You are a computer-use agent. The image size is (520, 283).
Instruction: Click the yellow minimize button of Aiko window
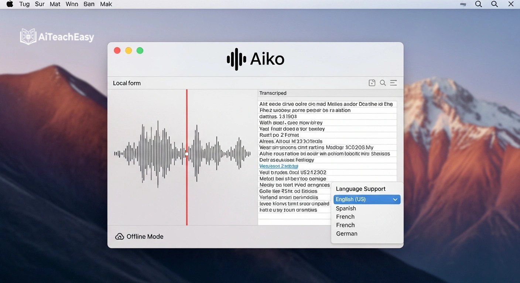click(x=129, y=50)
